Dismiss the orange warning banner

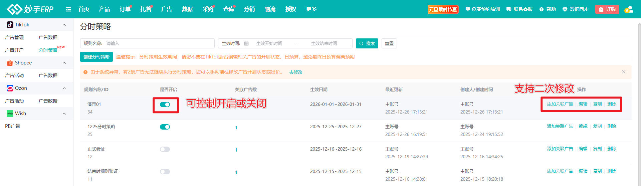point(623,72)
